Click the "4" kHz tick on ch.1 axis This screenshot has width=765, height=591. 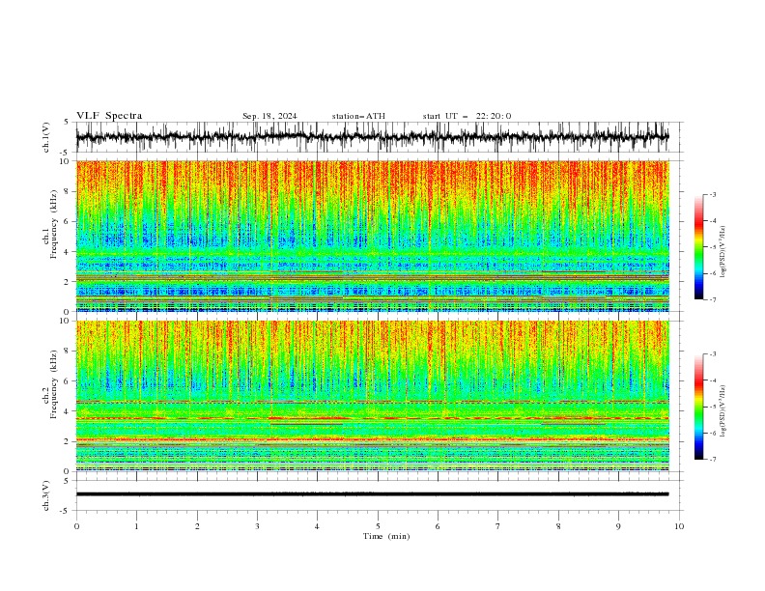pyautogui.click(x=67, y=252)
